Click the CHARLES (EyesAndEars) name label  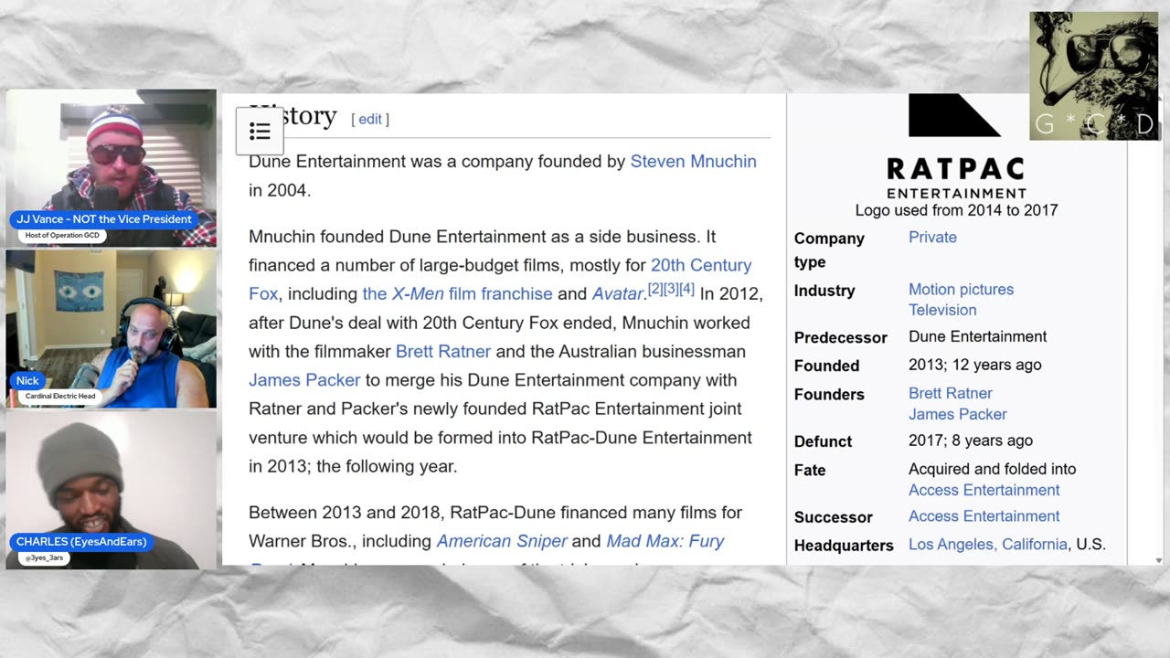pyautogui.click(x=81, y=542)
